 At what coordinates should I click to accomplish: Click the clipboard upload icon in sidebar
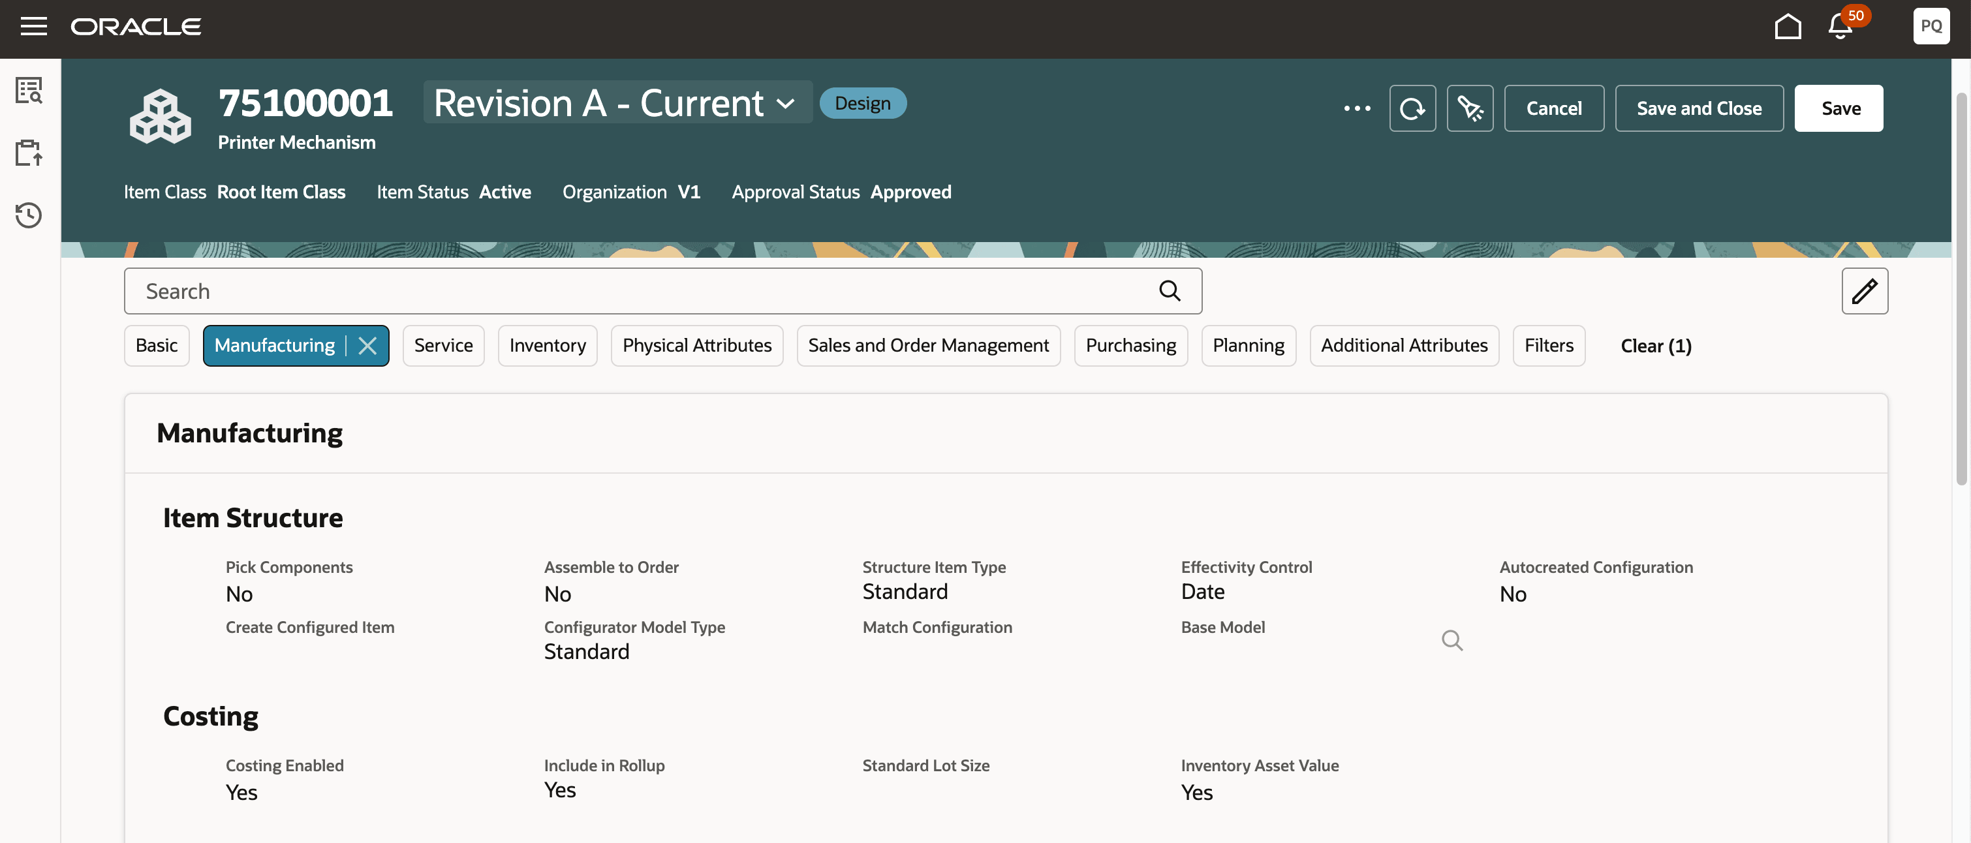click(28, 152)
